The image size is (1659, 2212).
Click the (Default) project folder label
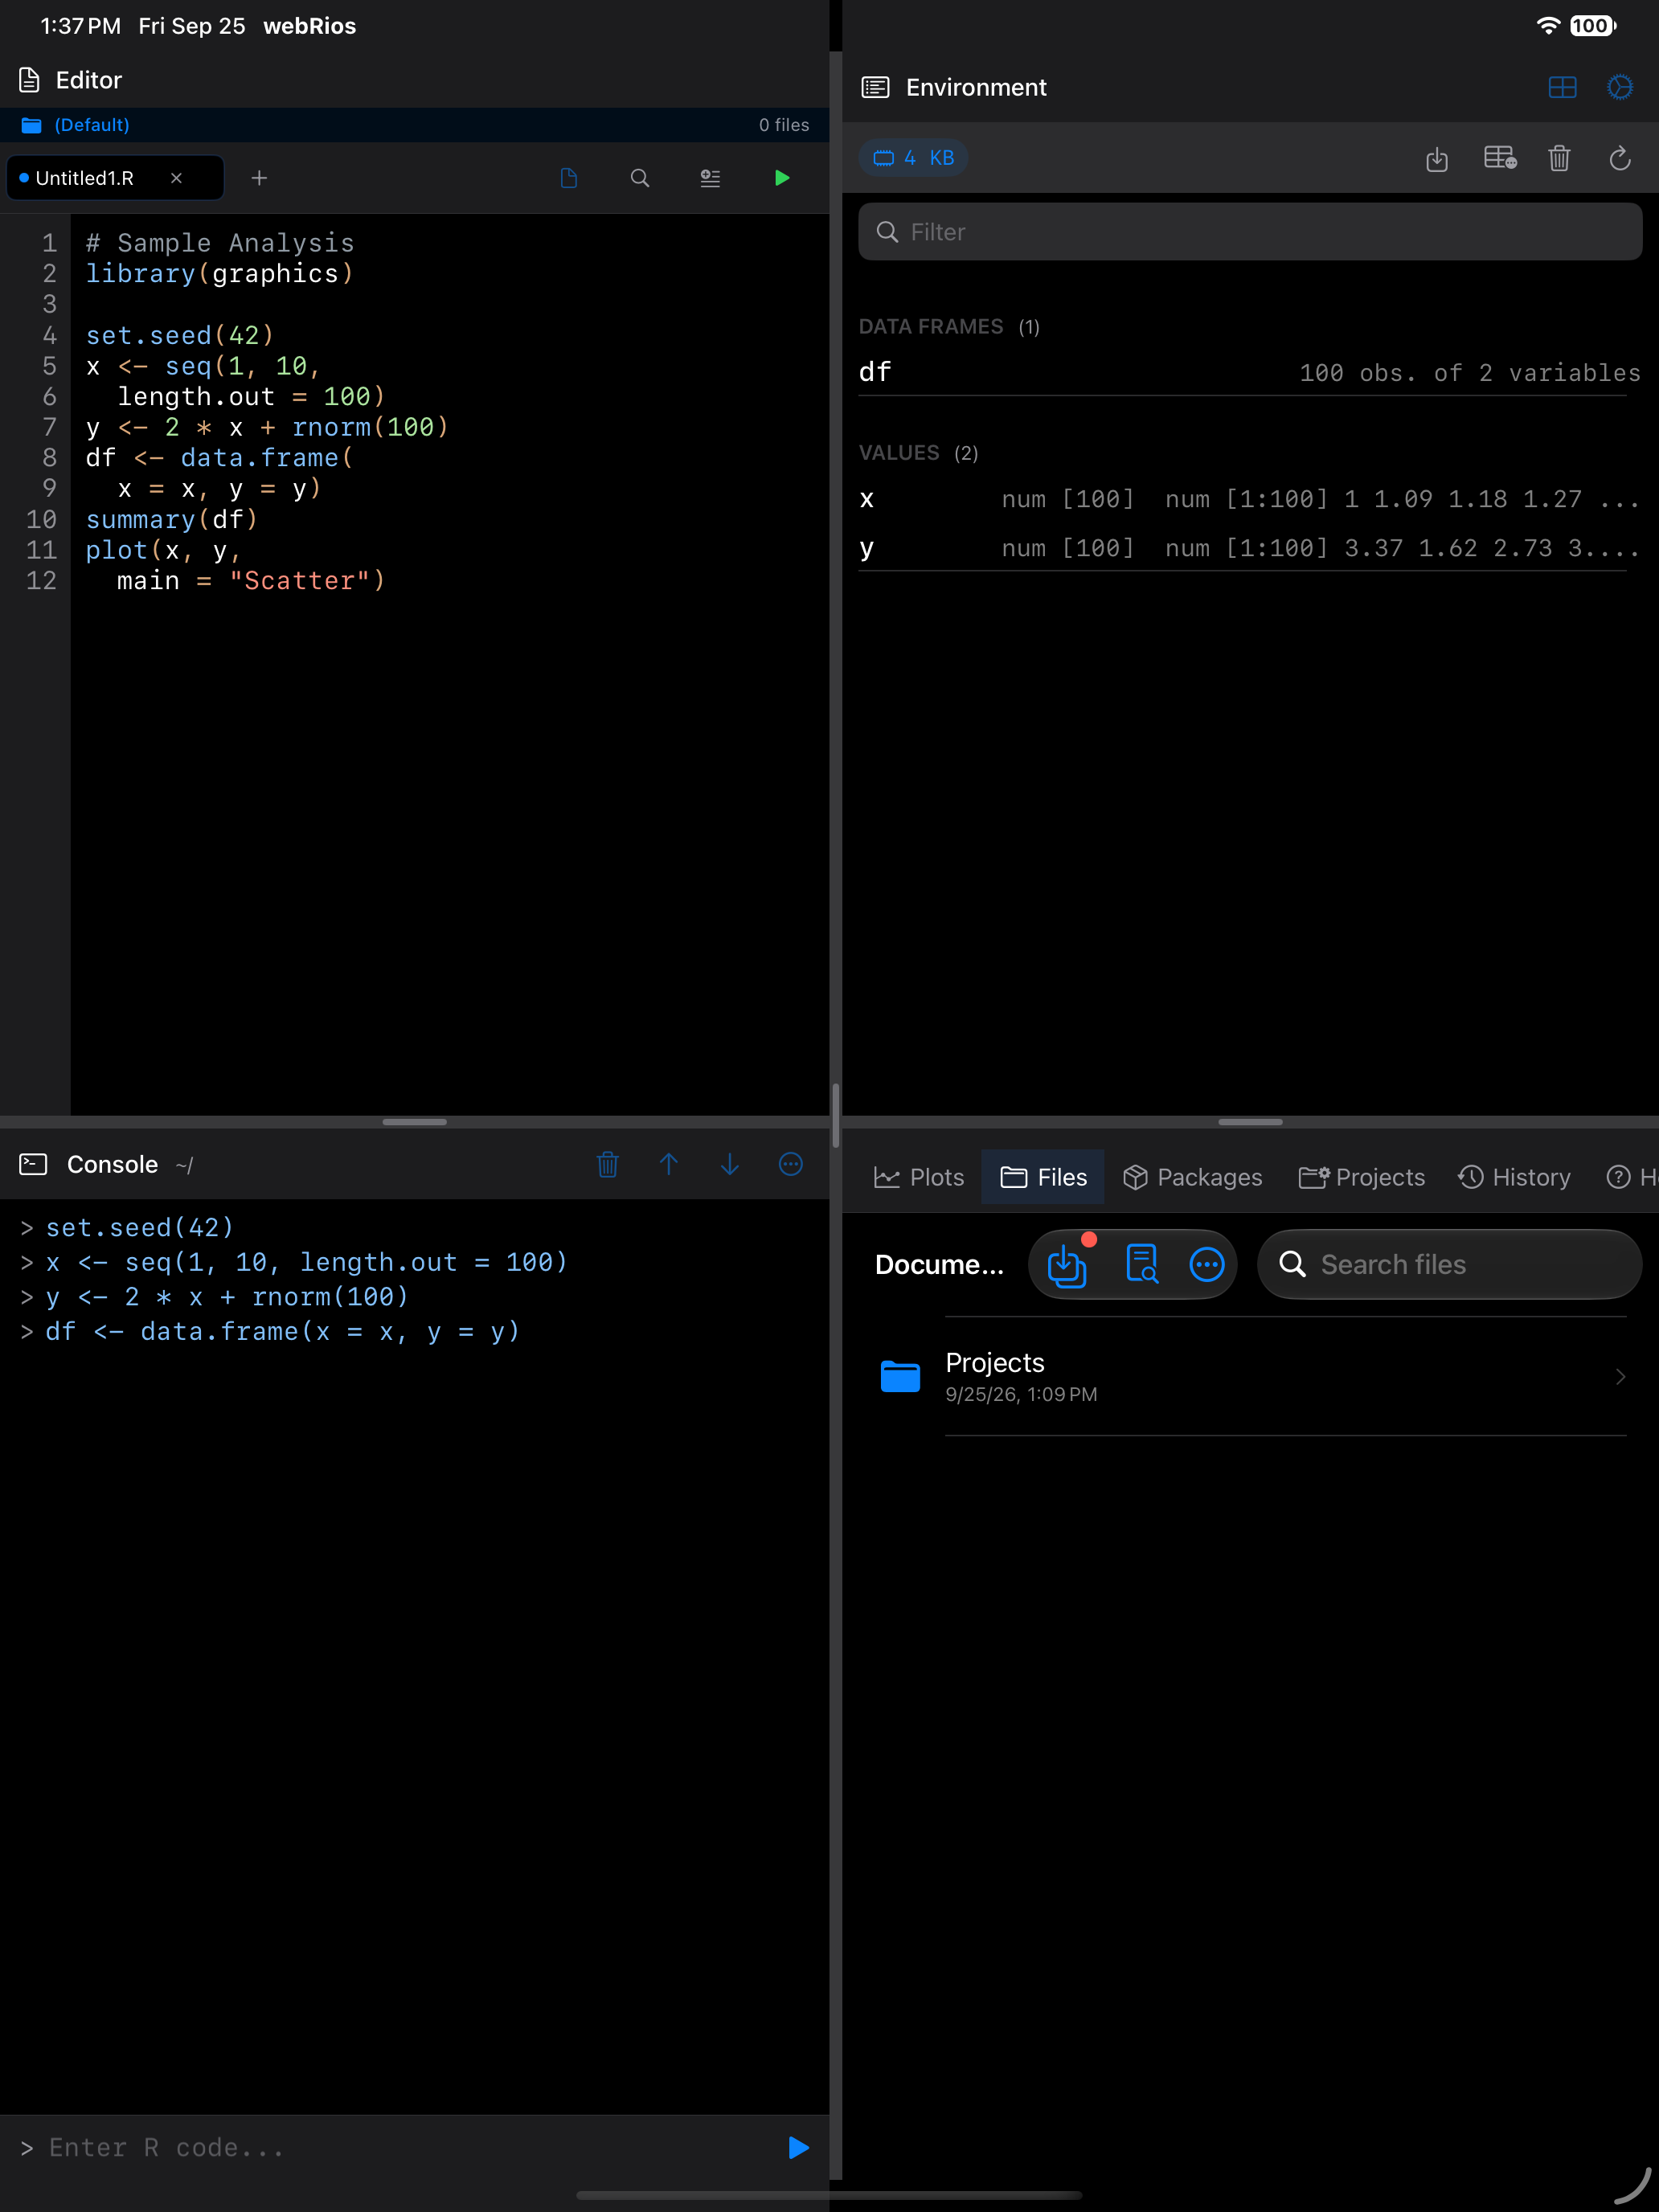[x=92, y=125]
